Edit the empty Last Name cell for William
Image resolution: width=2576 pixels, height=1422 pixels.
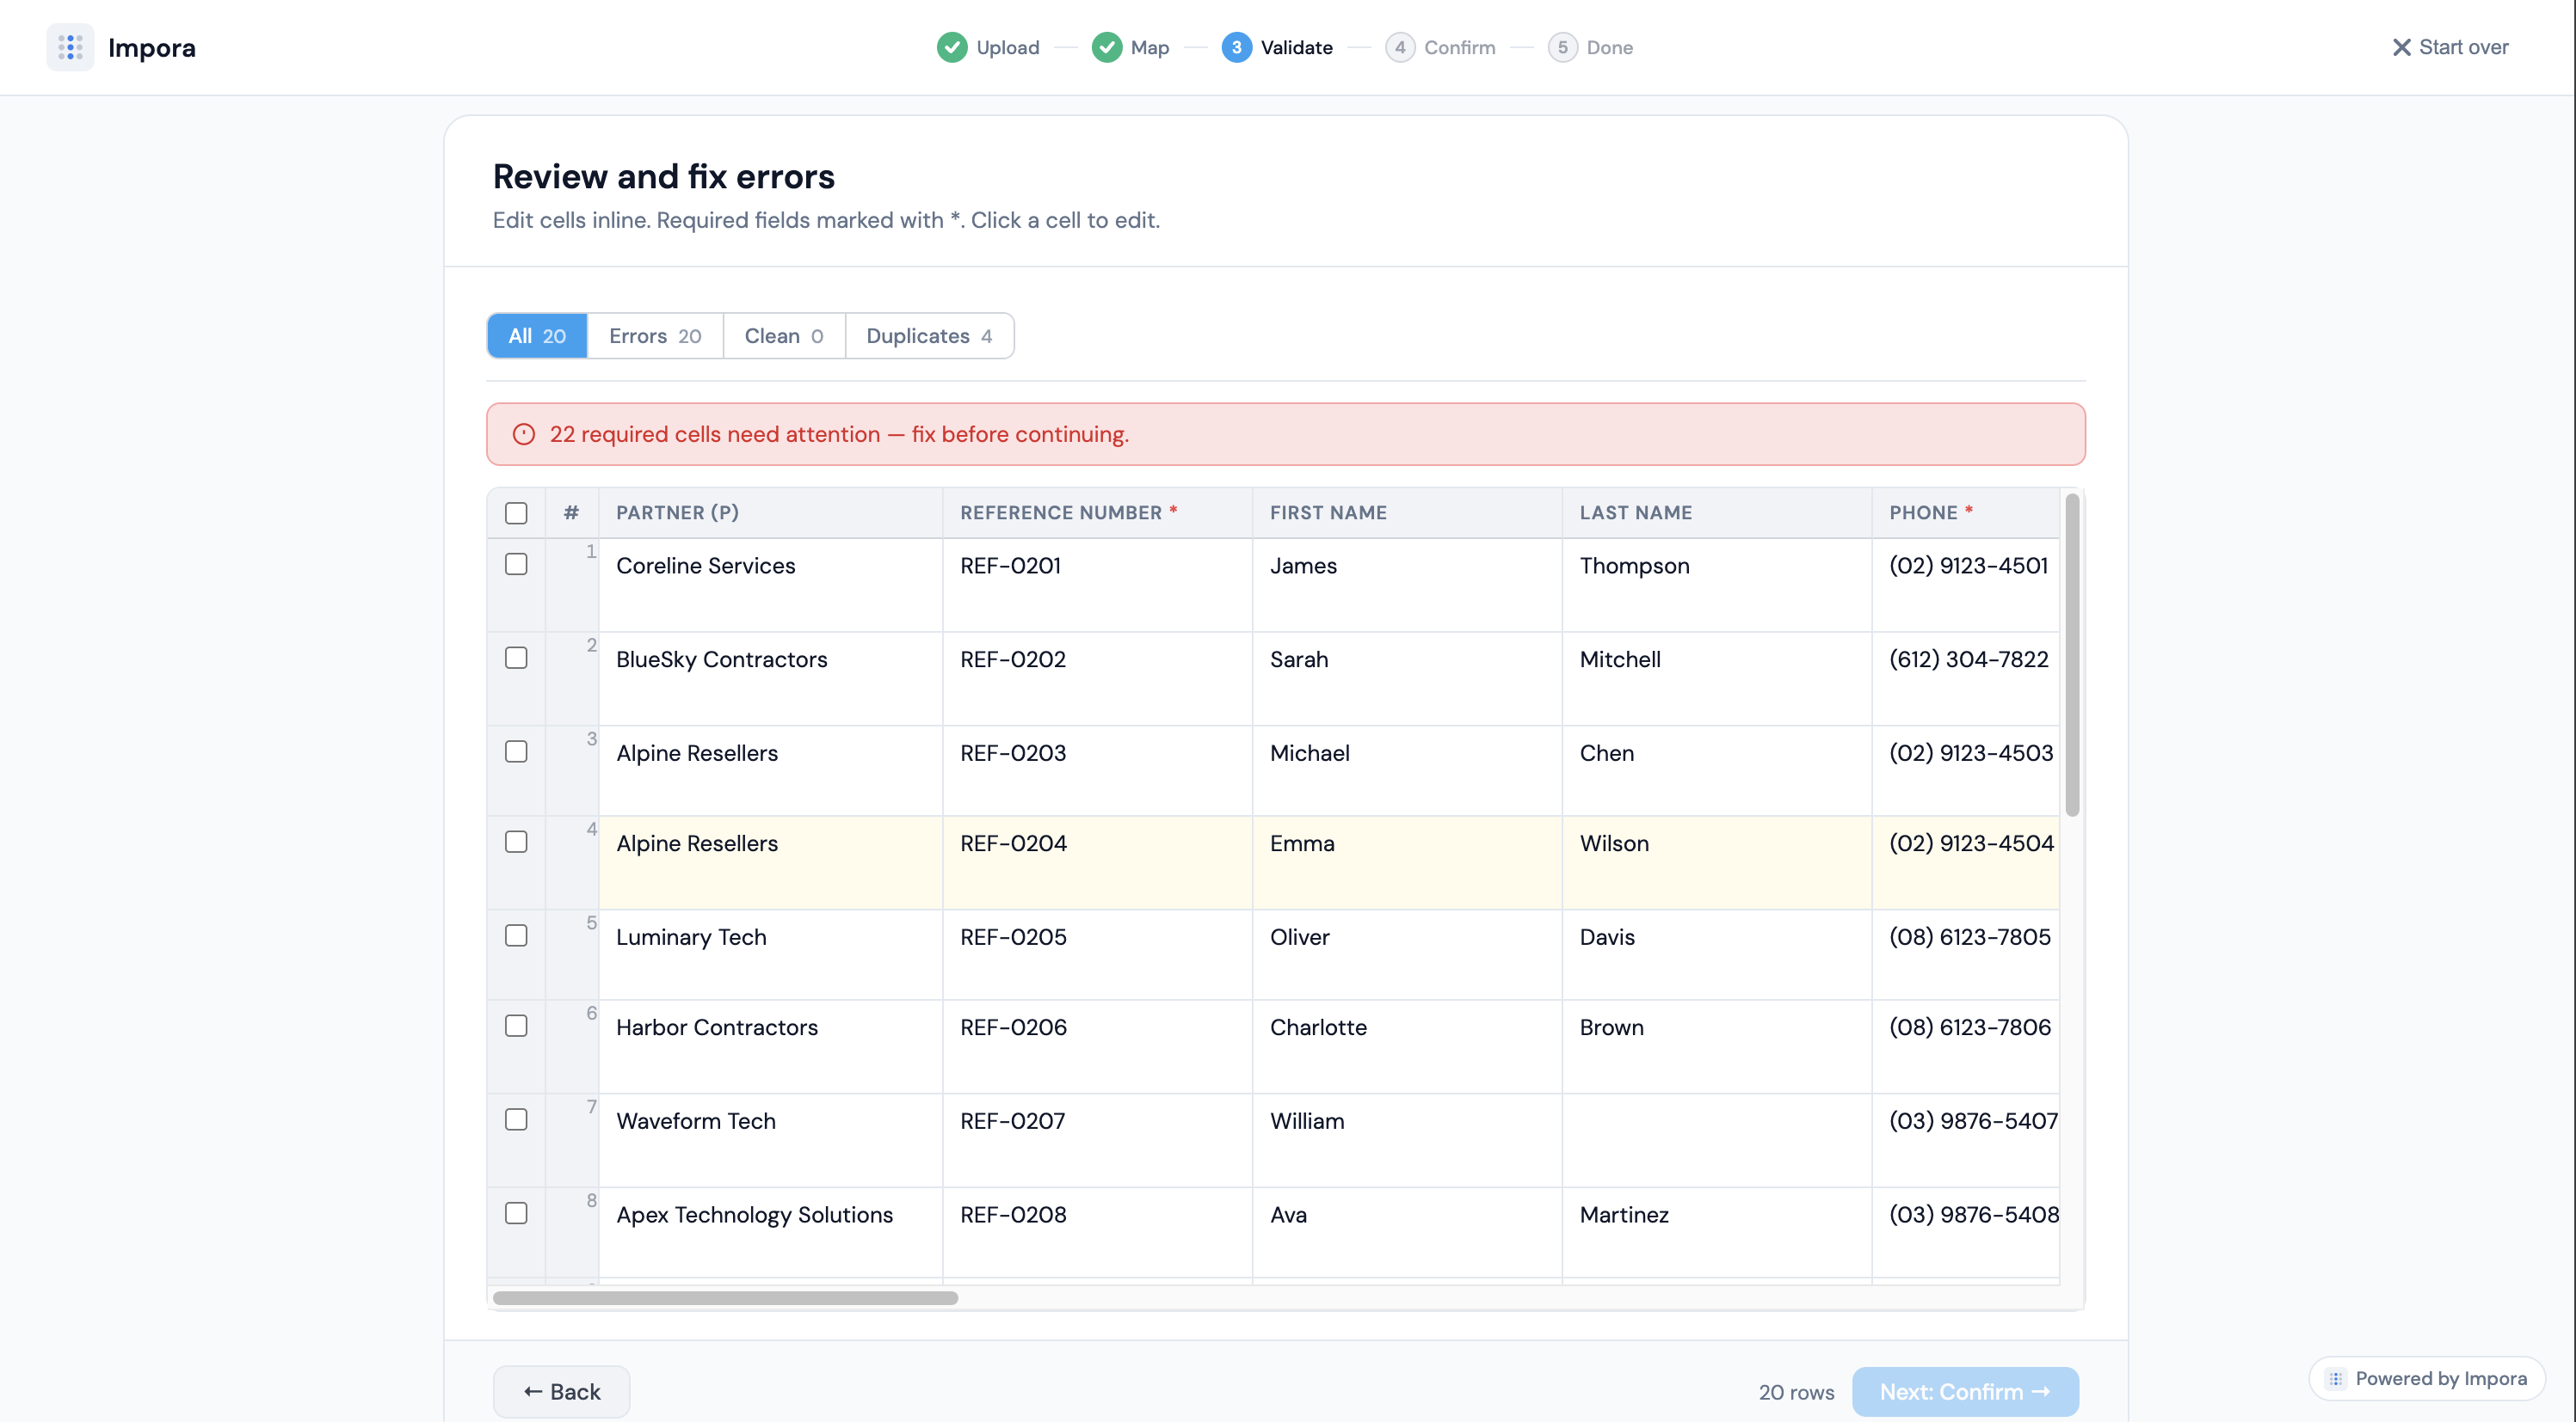1716,1140
